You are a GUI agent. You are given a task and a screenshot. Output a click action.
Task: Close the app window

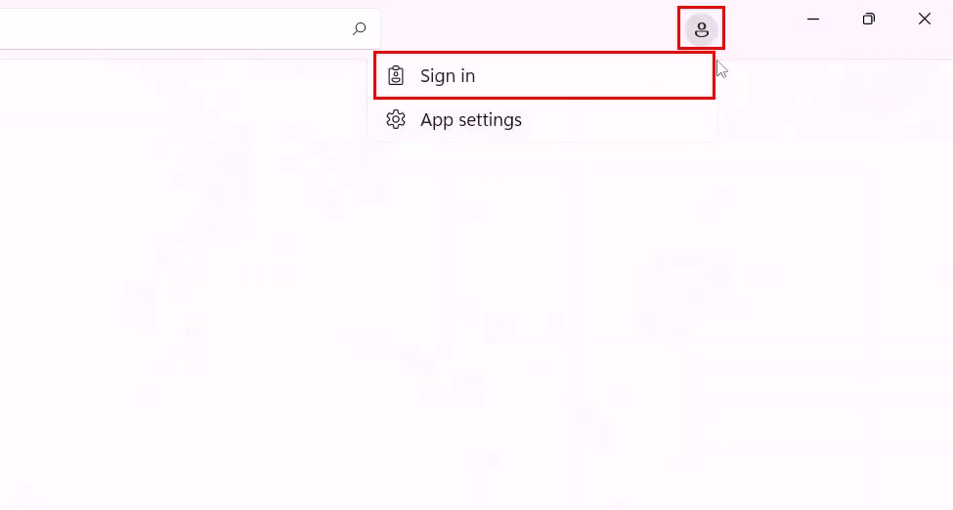click(x=924, y=20)
